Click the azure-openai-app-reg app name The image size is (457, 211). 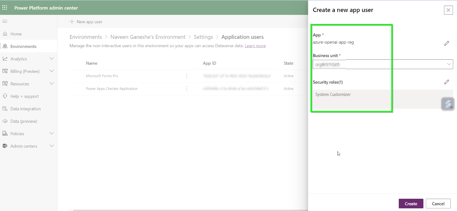[333, 42]
